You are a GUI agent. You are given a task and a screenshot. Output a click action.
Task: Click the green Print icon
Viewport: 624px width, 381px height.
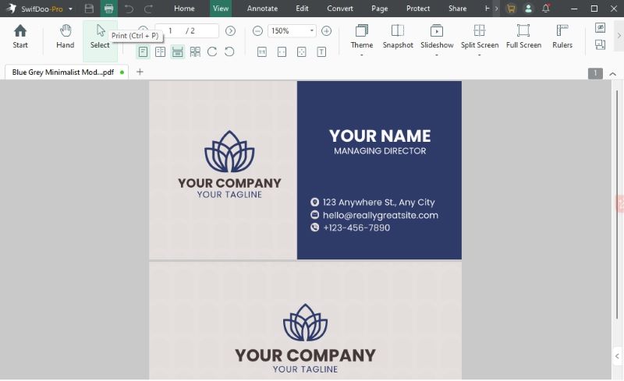(108, 9)
